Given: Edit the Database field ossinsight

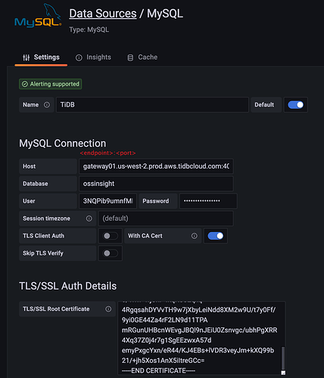Looking at the screenshot, I should [x=156, y=184].
